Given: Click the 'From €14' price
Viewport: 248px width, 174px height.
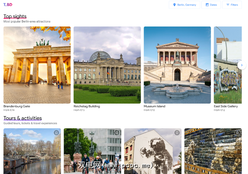Looking at the screenshot, I should pyautogui.click(x=9, y=110).
